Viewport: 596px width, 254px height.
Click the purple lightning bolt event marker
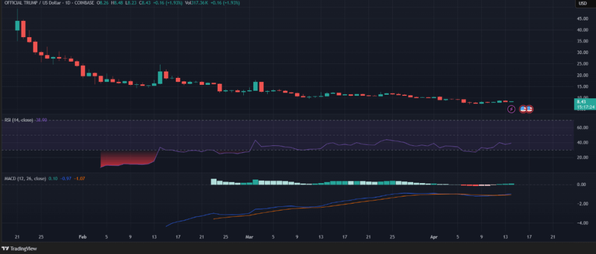(x=511, y=109)
